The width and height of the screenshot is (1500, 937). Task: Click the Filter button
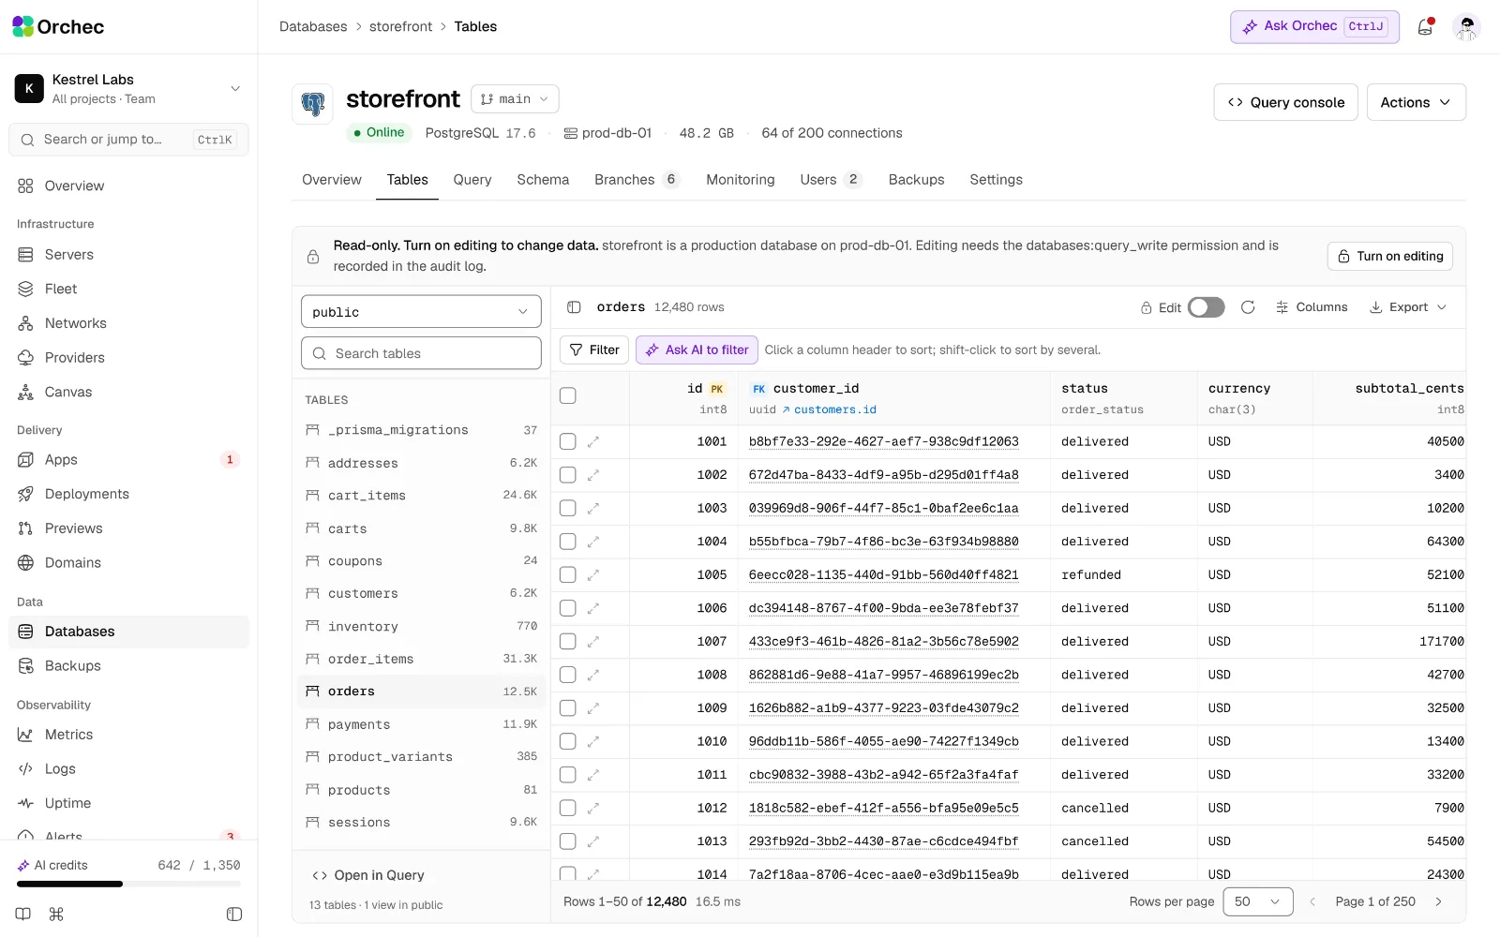click(x=594, y=350)
